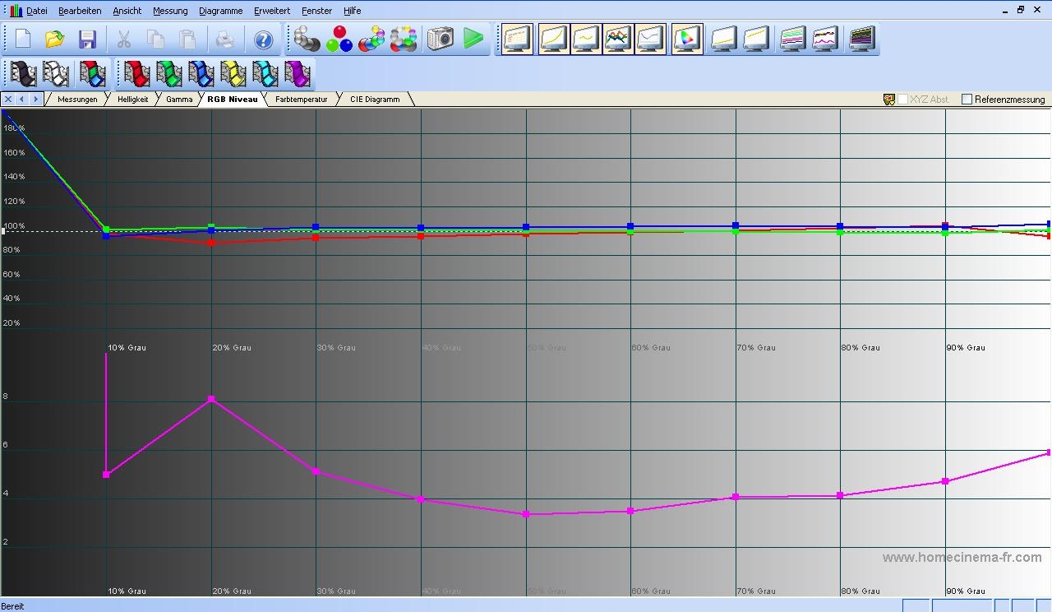Click the red data point at 20% Grau

(x=211, y=243)
